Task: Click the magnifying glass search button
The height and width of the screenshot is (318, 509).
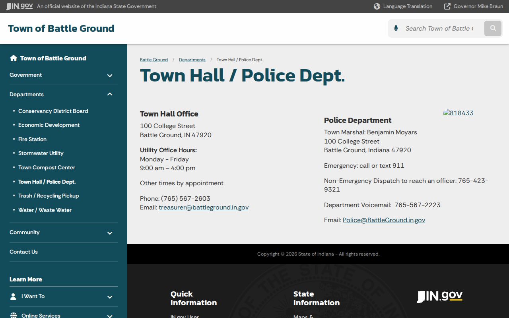Action: (x=493, y=28)
